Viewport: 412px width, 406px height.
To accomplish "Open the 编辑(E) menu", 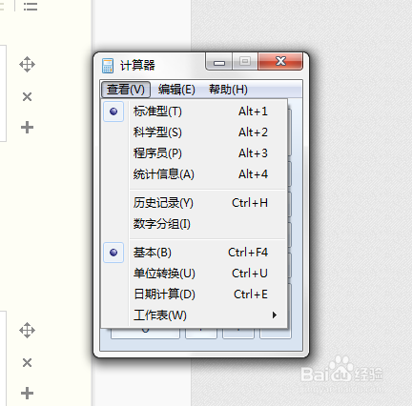I will pos(176,90).
